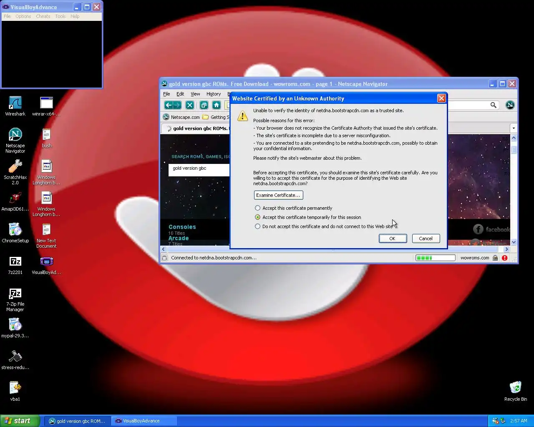534x427 pixels.
Task: Select the ChromeSetup desktop icon
Action: [x=15, y=233]
